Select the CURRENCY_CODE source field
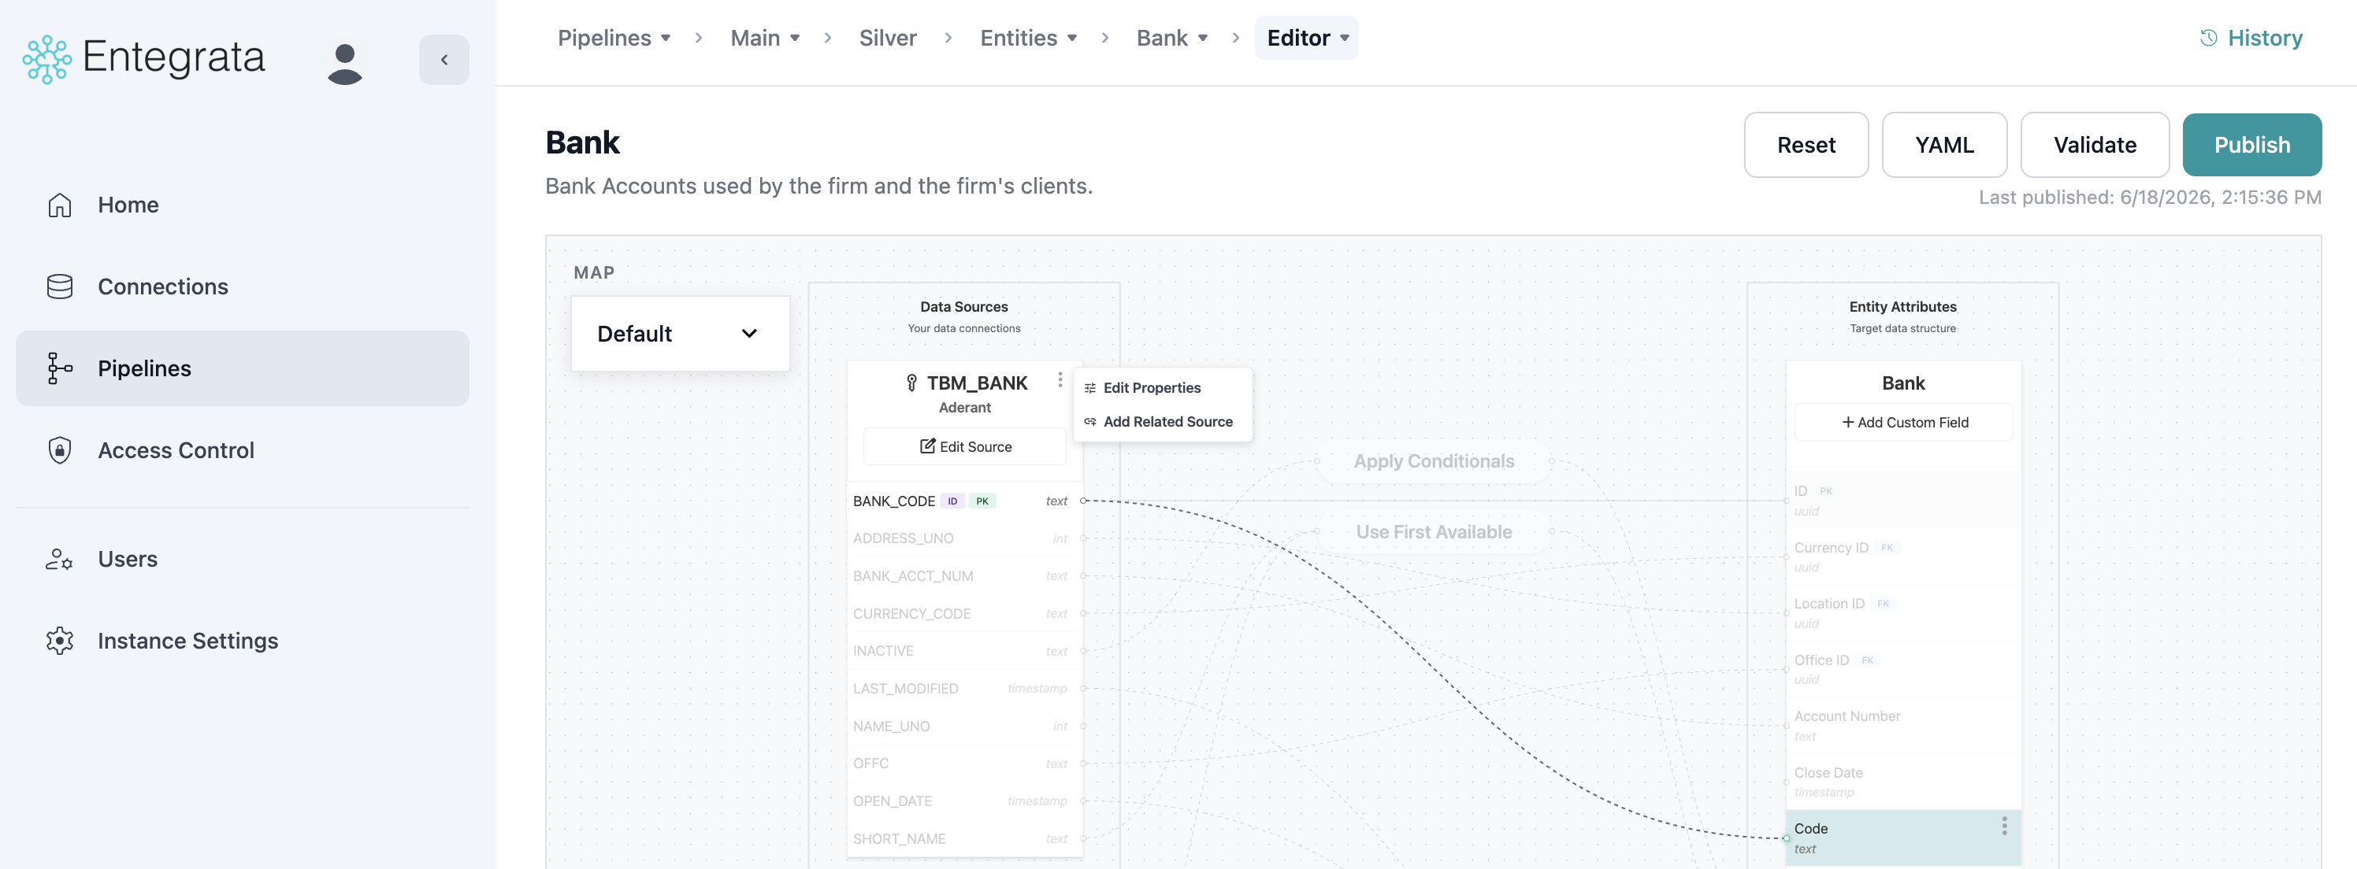Viewport: 2357px width, 869px height. [x=964, y=613]
